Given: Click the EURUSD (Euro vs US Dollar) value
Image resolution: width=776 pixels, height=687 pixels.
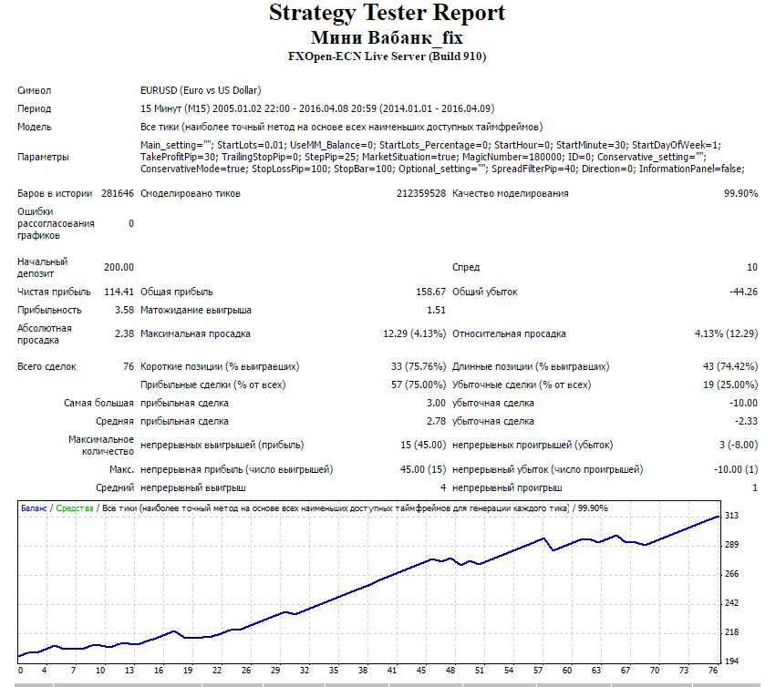Looking at the screenshot, I should pyautogui.click(x=201, y=90).
